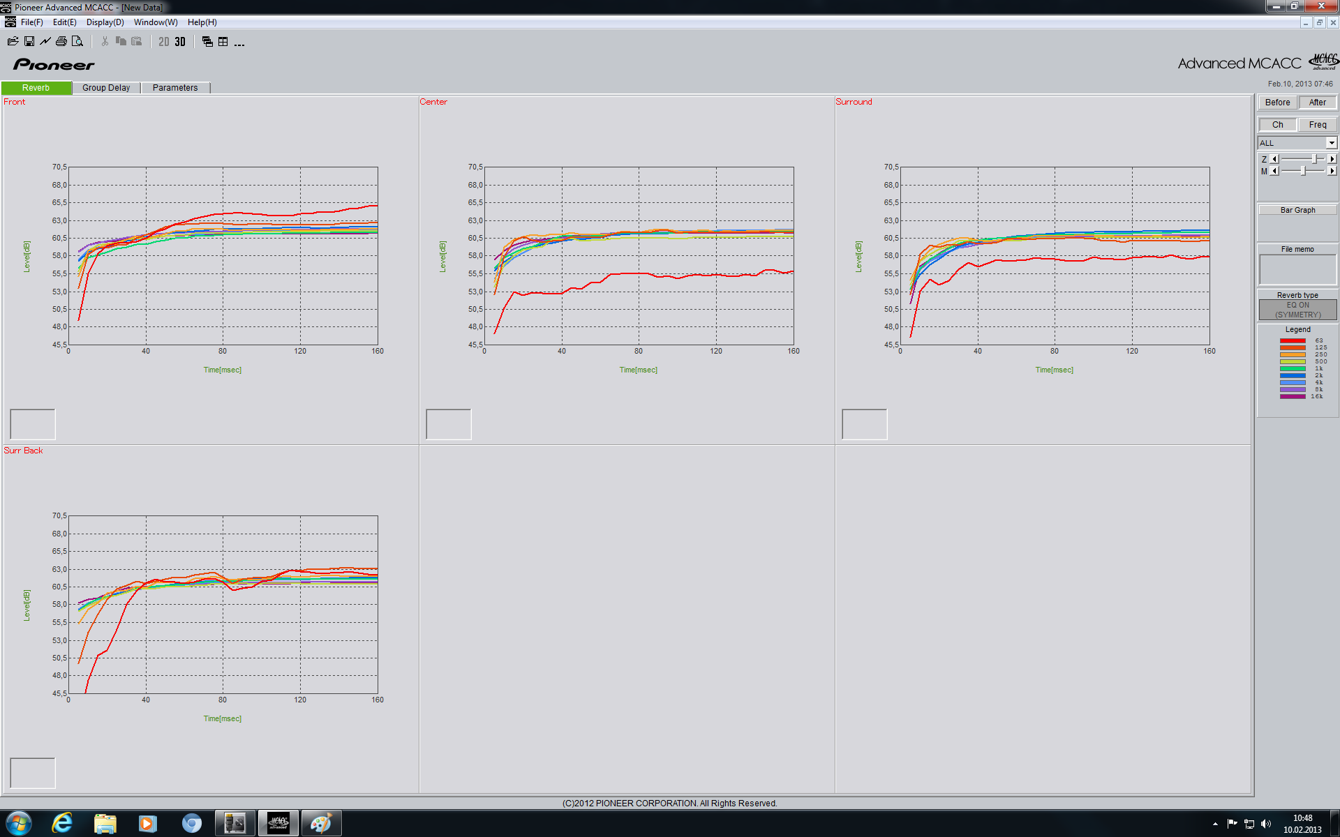Screen dimensions: 1340x837
Task: Switch to the Group Delay tab
Action: pyautogui.click(x=106, y=88)
